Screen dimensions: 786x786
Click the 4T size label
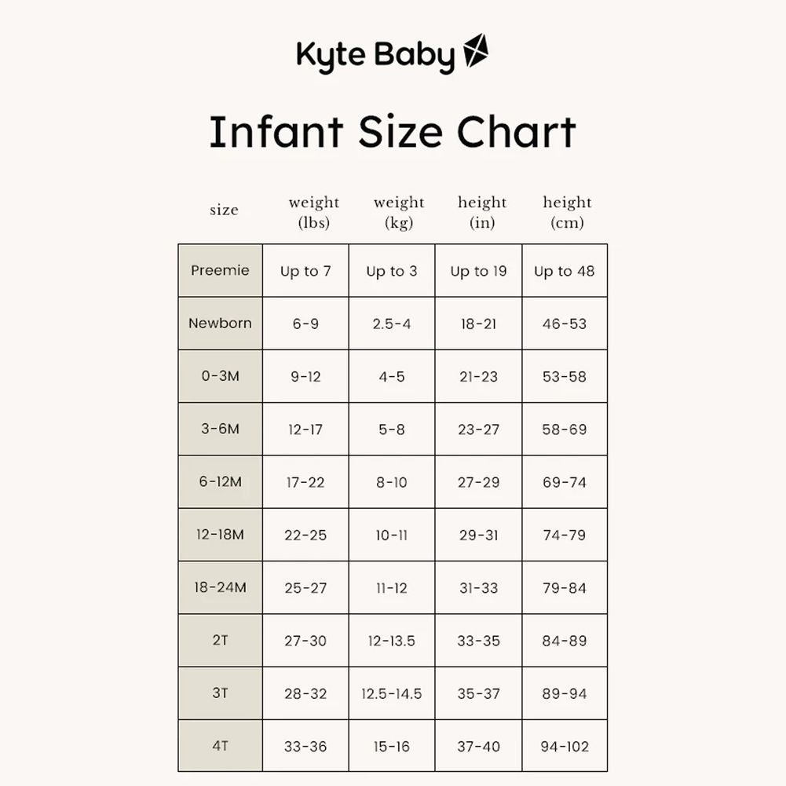220,746
